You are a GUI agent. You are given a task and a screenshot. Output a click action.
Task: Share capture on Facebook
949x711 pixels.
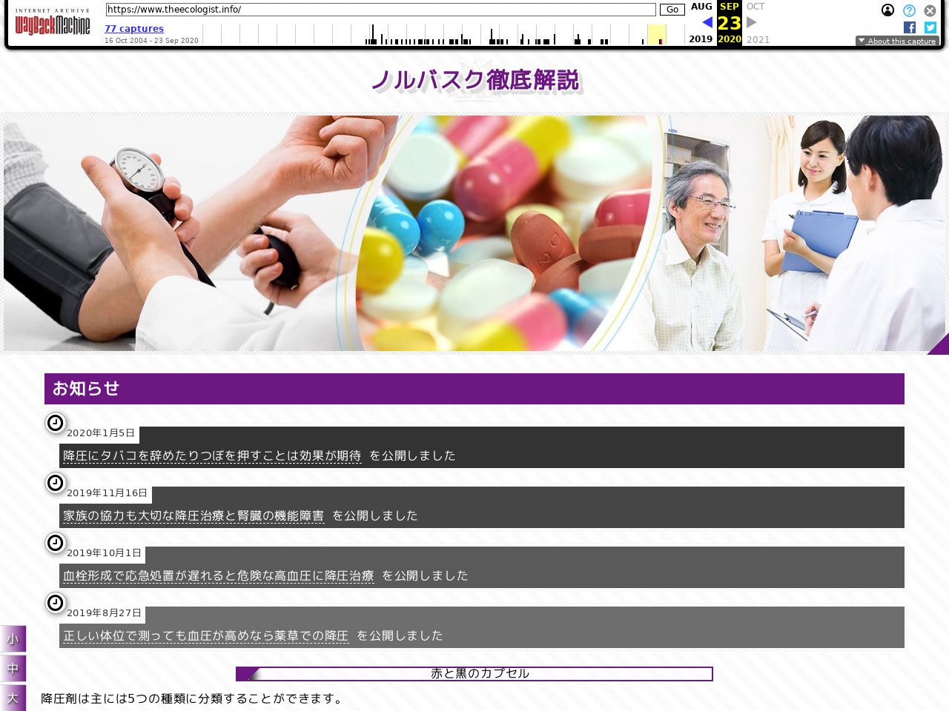[910, 27]
